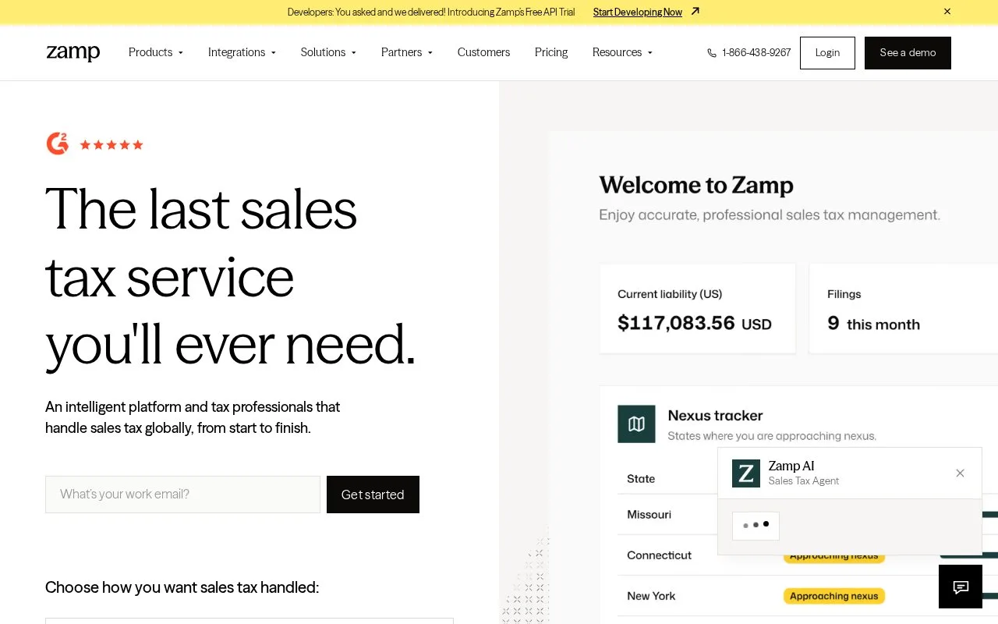Image resolution: width=998 pixels, height=624 pixels.
Task: Click the Login button
Action: coord(827,53)
